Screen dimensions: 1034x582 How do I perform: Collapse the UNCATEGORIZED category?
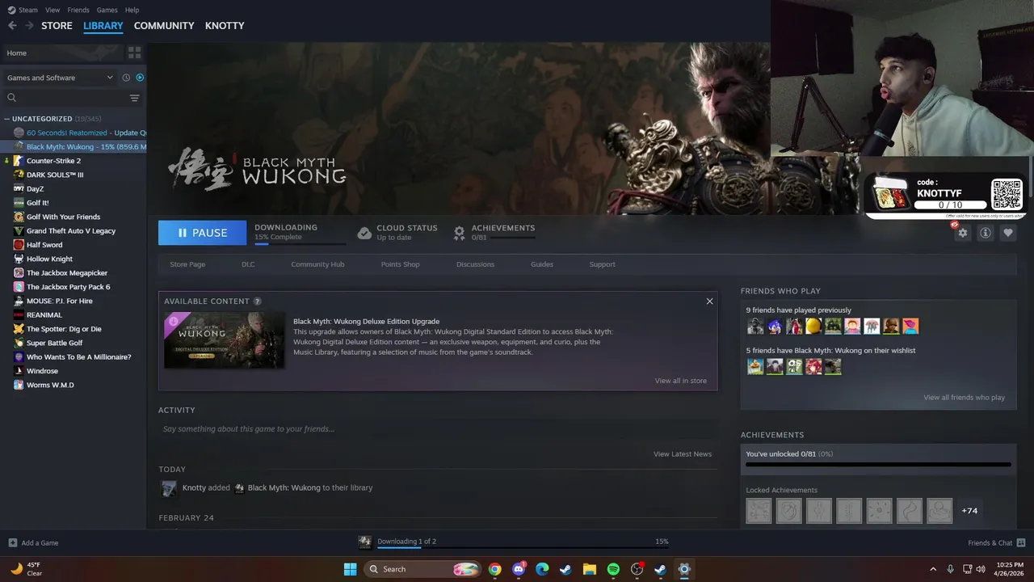[7, 119]
